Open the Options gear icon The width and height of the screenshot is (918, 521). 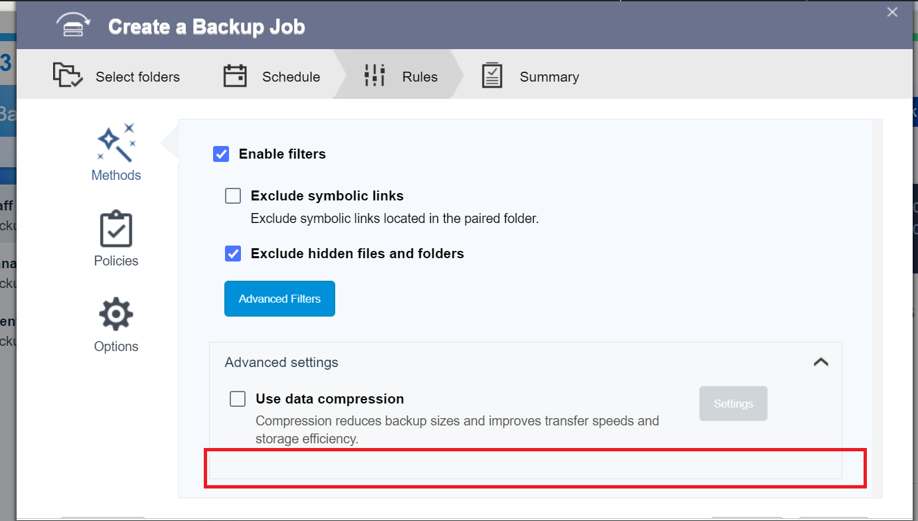[x=116, y=315]
